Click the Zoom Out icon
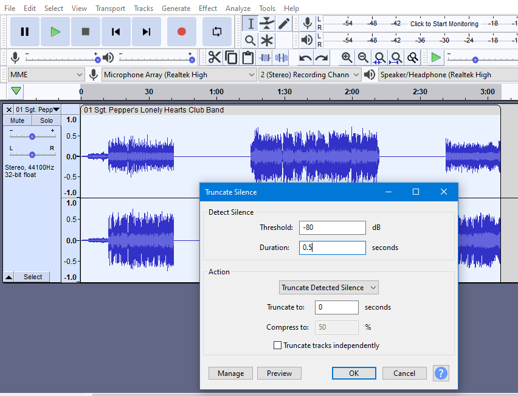The width and height of the screenshot is (518, 396). pyautogui.click(x=363, y=58)
